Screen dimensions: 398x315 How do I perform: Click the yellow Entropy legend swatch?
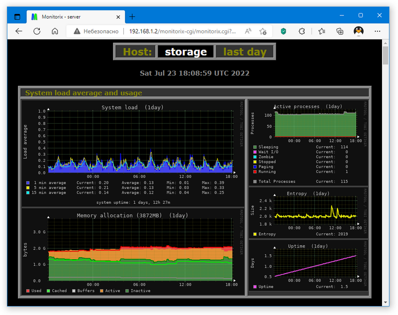point(255,234)
